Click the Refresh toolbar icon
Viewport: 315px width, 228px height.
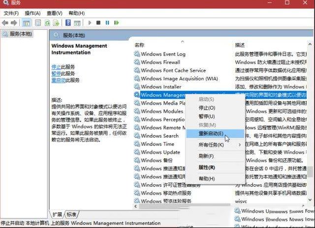(47, 23)
